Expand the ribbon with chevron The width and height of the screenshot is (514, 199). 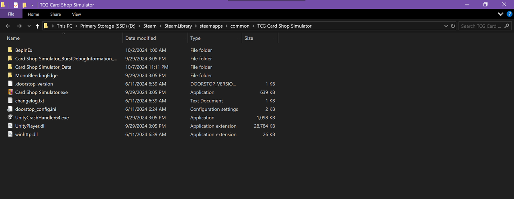[501, 14]
